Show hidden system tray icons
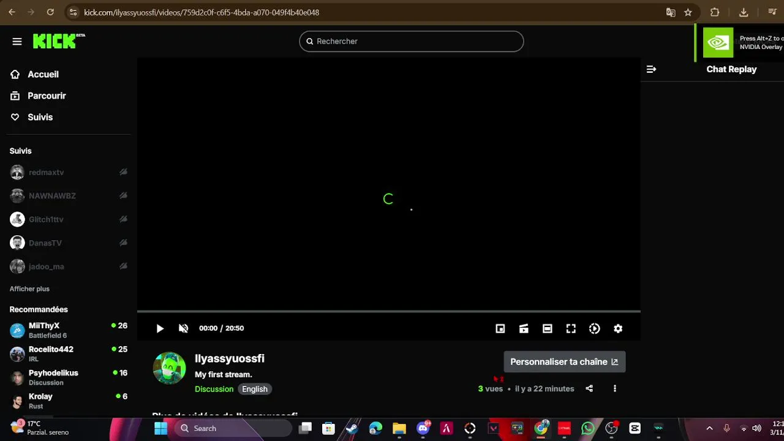 (x=709, y=428)
